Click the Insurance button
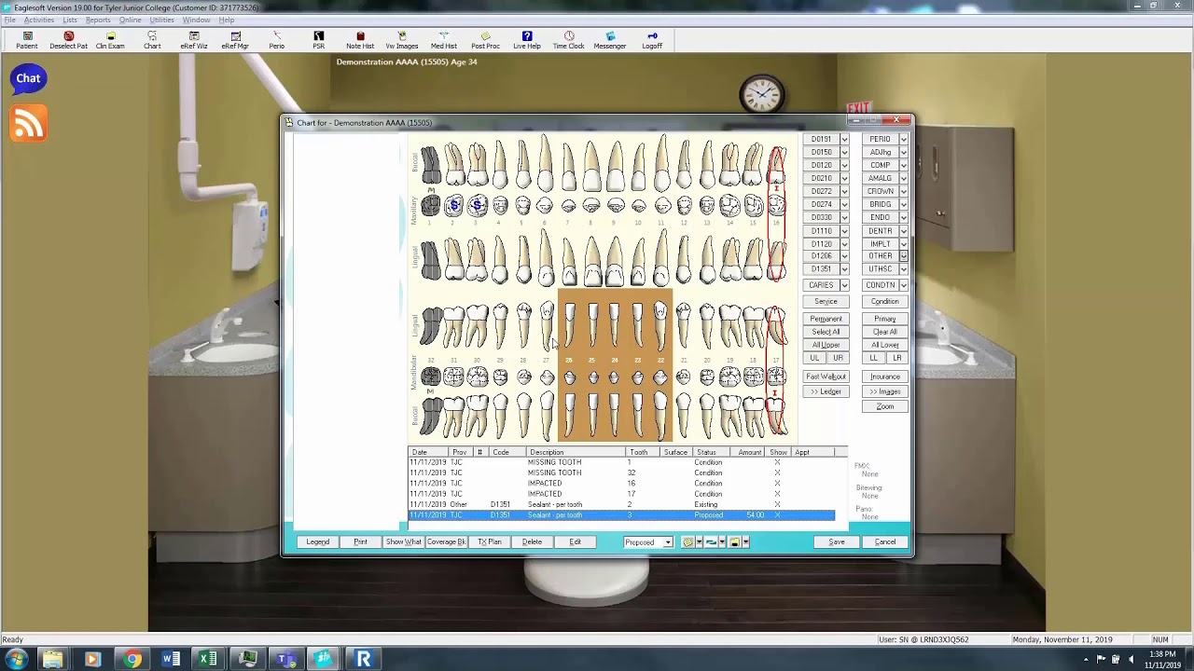Image resolution: width=1194 pixels, height=671 pixels. tap(885, 377)
